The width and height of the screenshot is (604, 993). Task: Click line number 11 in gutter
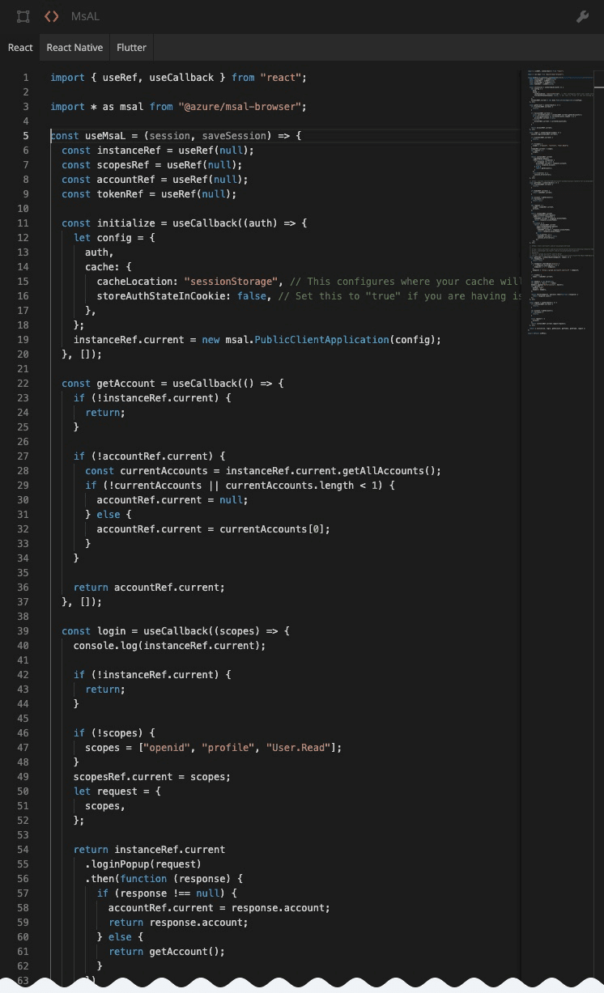pos(23,223)
